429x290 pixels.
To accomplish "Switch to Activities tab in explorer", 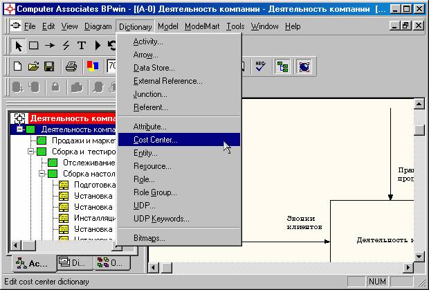I will pyautogui.click(x=34, y=263).
